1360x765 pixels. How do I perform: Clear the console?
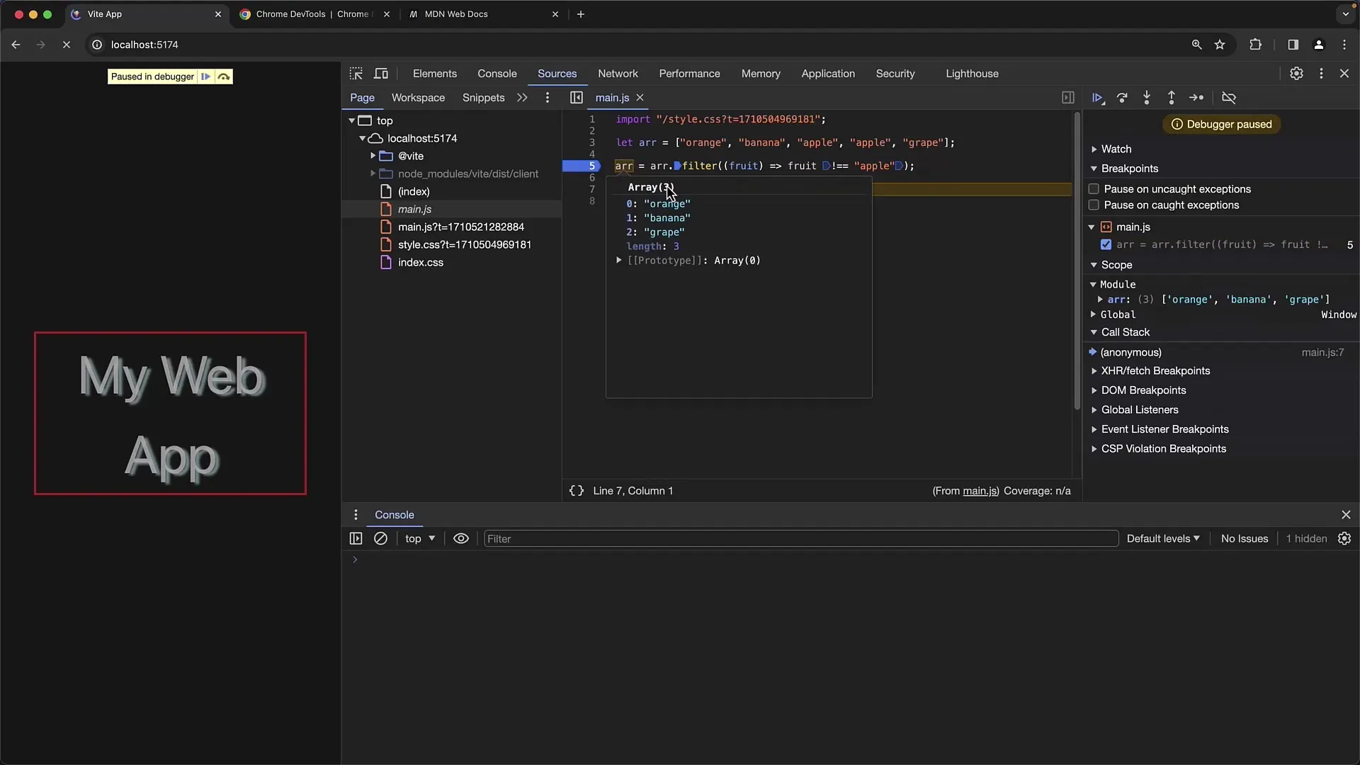380,539
